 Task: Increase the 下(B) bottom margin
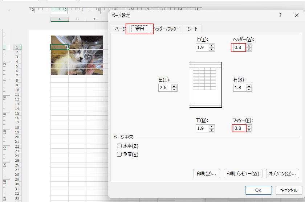[211, 127]
